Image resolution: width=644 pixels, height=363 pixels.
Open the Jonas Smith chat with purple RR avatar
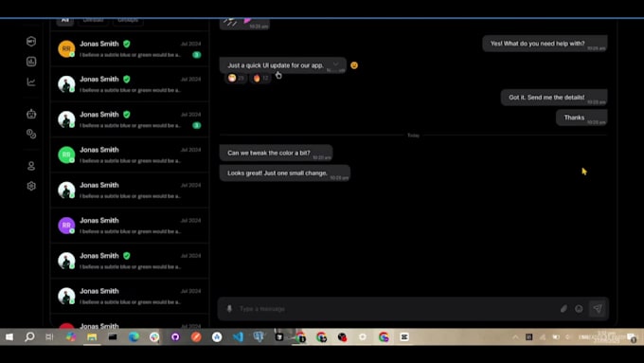[x=130, y=226]
